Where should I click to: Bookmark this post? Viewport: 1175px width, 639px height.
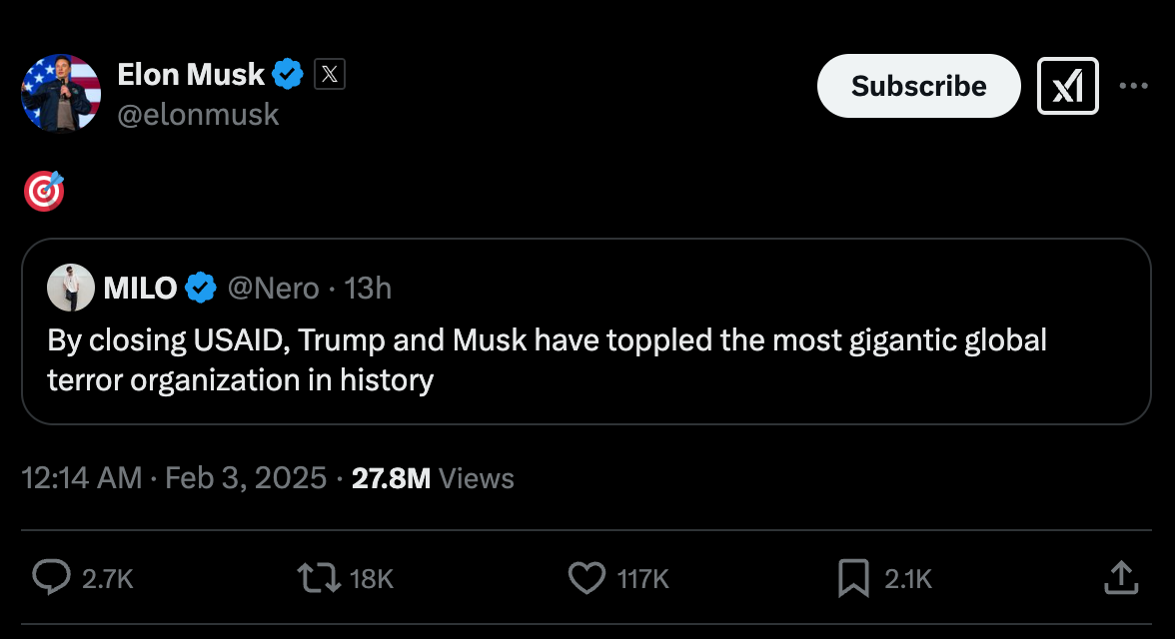852,577
